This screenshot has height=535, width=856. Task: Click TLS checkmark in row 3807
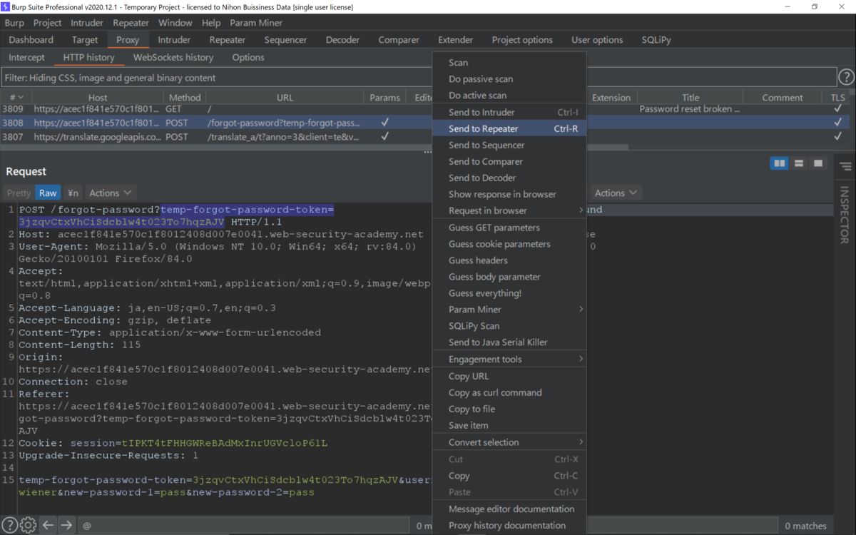(837, 136)
